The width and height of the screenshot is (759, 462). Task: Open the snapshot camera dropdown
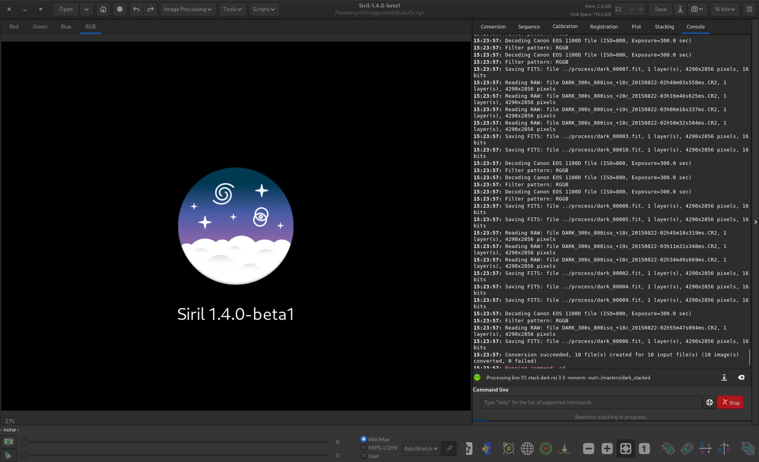pos(698,9)
